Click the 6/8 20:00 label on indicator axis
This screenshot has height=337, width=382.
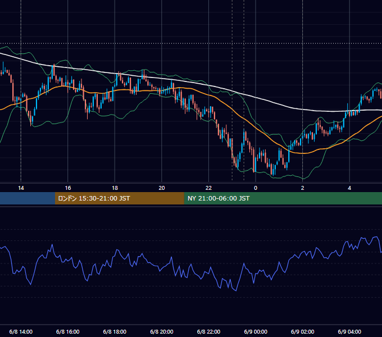[162, 331]
